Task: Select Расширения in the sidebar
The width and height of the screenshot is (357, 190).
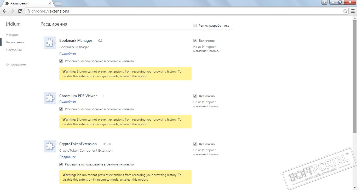Action: point(15,42)
